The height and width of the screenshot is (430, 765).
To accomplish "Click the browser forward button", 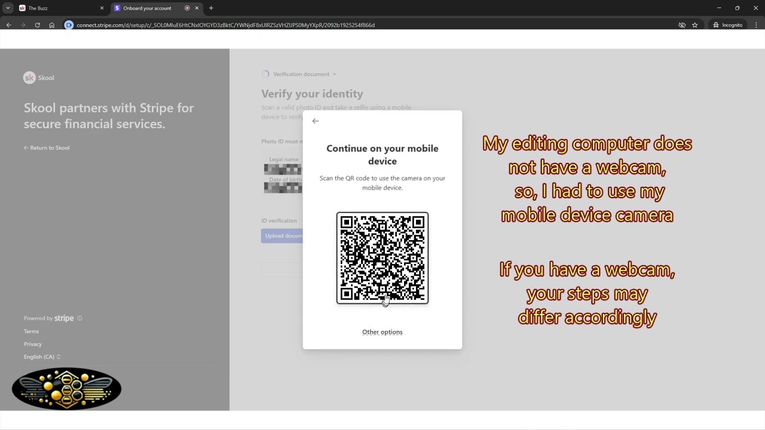I will 23,25.
